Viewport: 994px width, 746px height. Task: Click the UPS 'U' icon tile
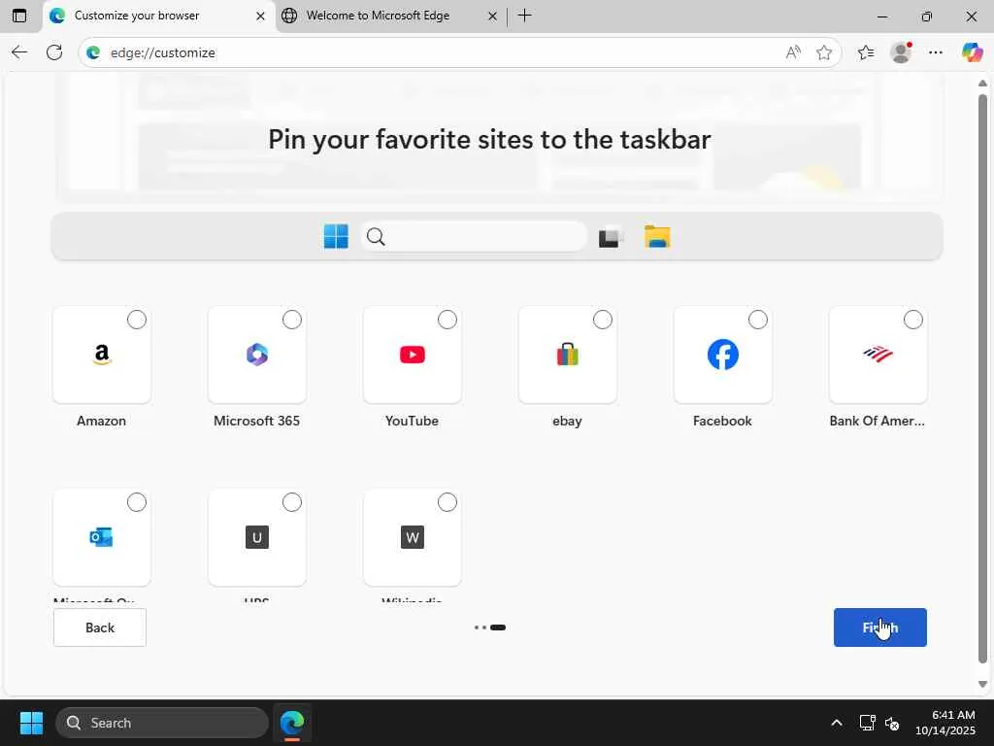click(x=256, y=537)
